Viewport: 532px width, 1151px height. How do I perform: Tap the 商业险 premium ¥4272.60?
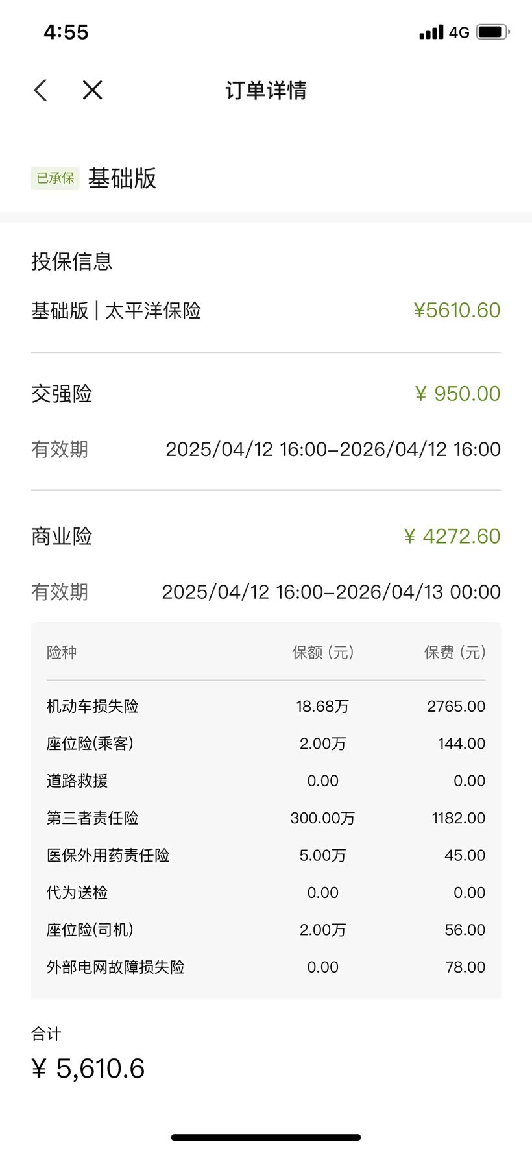coord(452,537)
